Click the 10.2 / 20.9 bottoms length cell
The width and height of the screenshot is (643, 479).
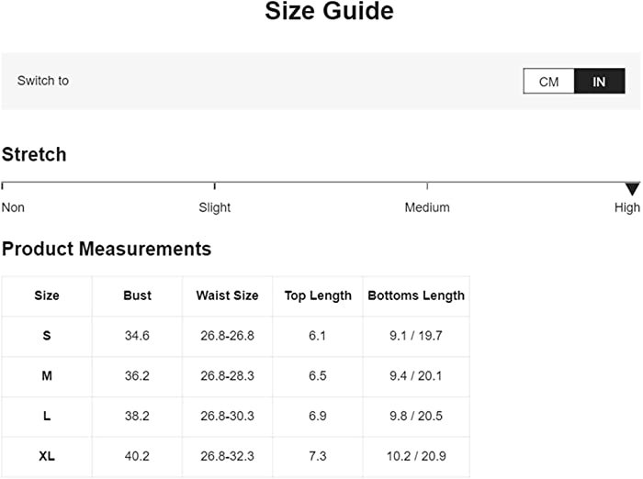(x=416, y=456)
